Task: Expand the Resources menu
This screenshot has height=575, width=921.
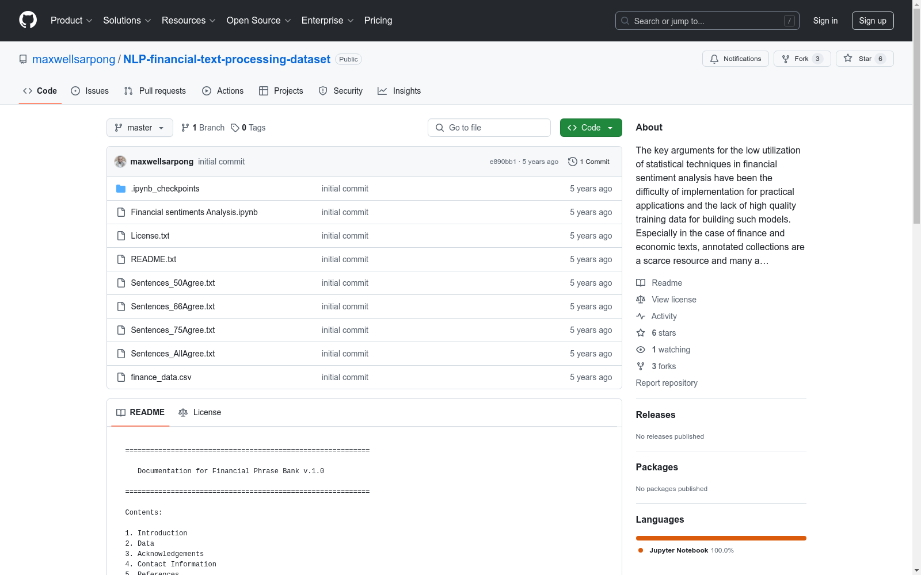Action: point(189,21)
